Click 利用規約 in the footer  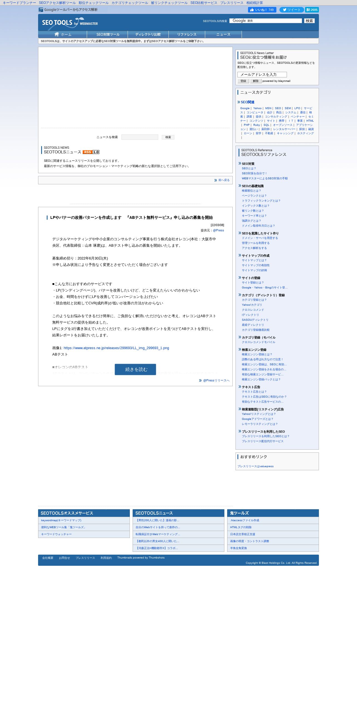click(106, 558)
